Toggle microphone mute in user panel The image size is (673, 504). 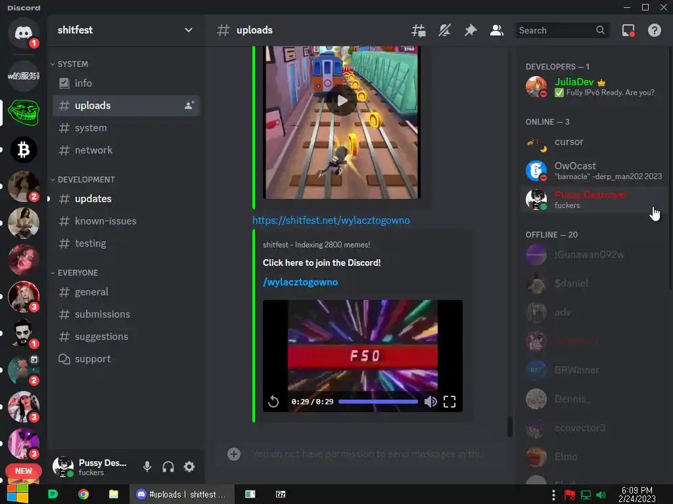[x=147, y=467]
